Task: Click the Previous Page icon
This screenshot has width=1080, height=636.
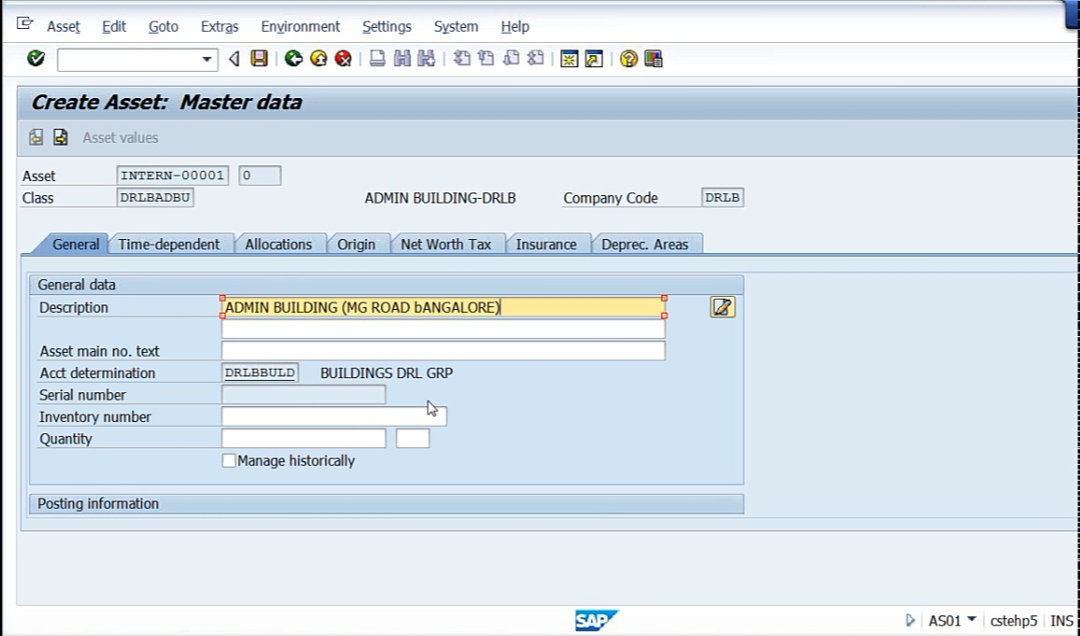Action: click(486, 59)
